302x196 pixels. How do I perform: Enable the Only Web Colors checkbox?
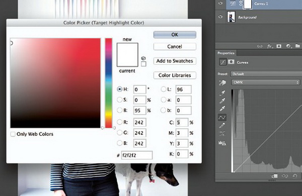(x=13, y=134)
